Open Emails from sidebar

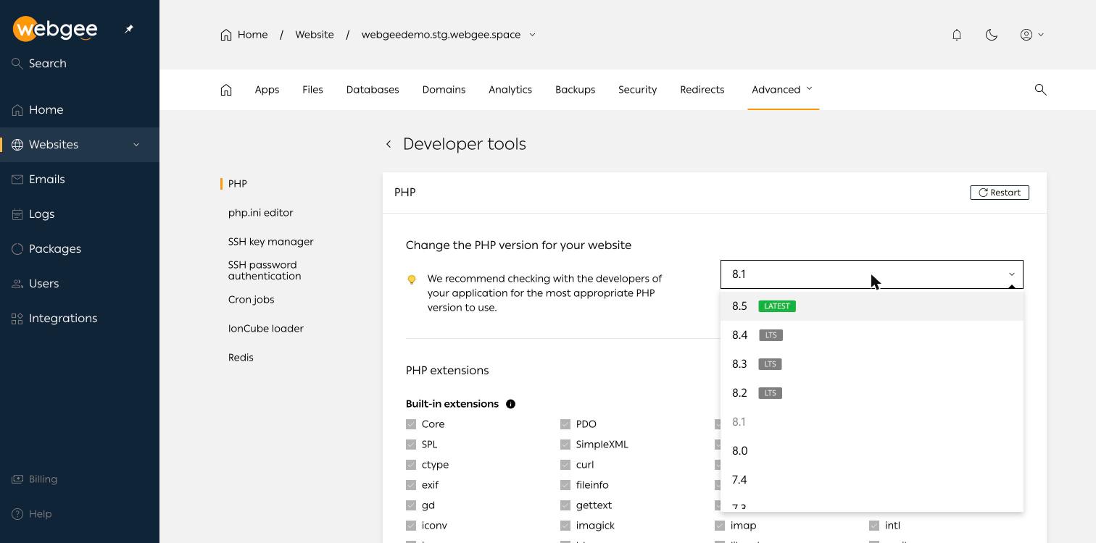tap(80, 180)
